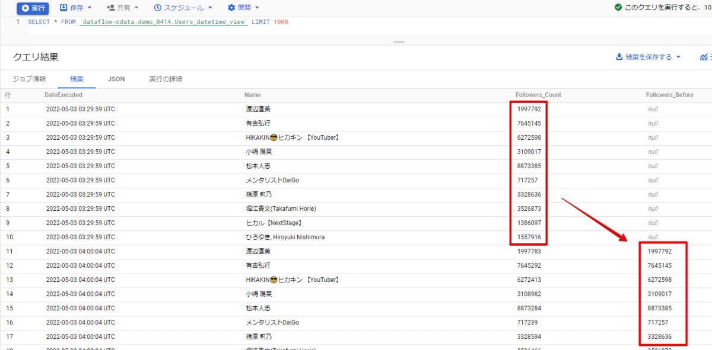
Task: Select Followers_Count 3109017 in row 4
Action: tap(529, 152)
